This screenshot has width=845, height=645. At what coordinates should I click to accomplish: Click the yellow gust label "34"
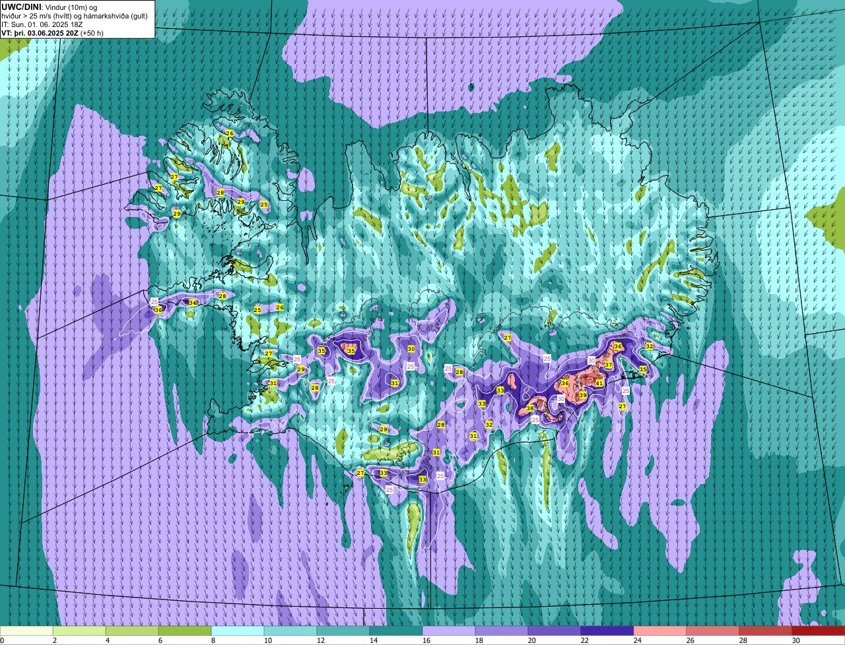click(x=193, y=303)
